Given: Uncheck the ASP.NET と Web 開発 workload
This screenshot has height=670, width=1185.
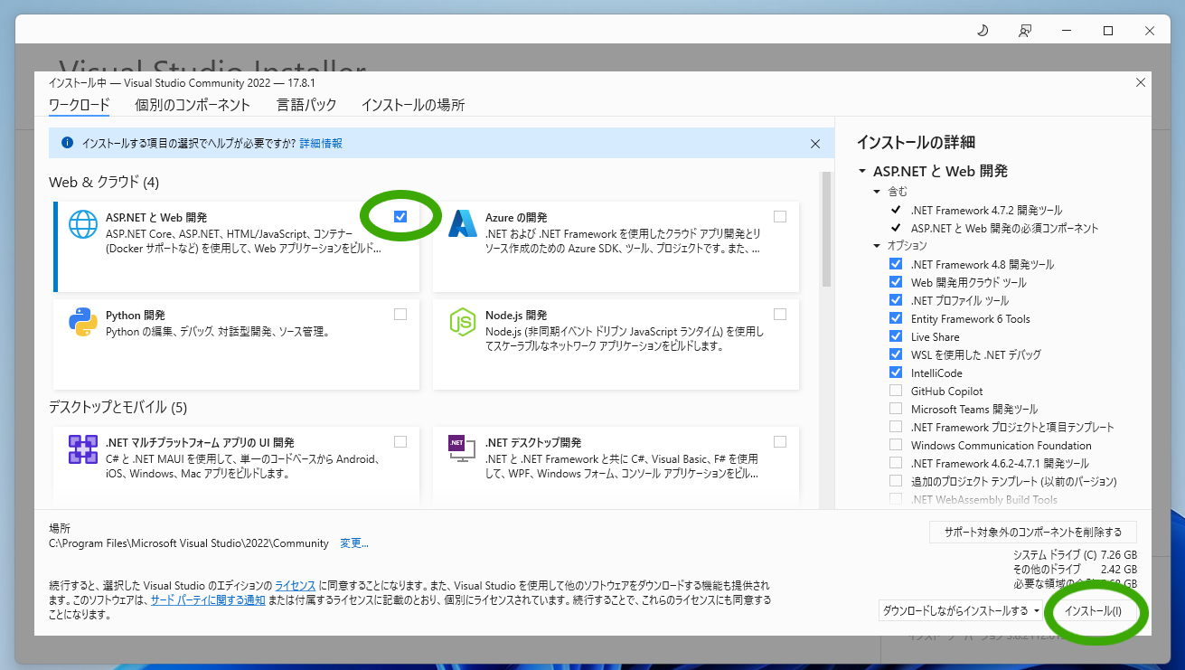Looking at the screenshot, I should (400, 217).
